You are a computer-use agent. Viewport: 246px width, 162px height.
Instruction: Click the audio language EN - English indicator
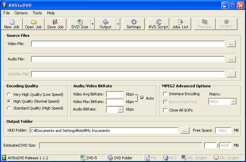[x=196, y=158]
